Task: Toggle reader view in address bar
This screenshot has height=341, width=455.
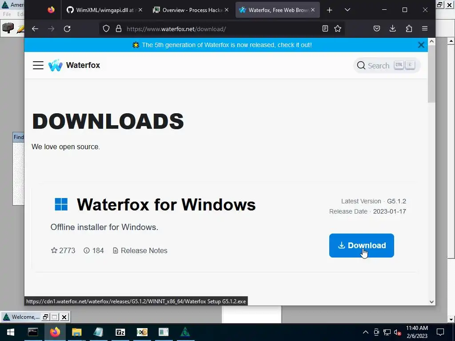Action: (325, 29)
